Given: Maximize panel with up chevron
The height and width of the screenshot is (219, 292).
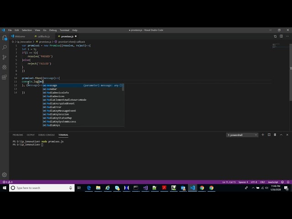Looking at the screenshot, I should (x=281, y=135).
